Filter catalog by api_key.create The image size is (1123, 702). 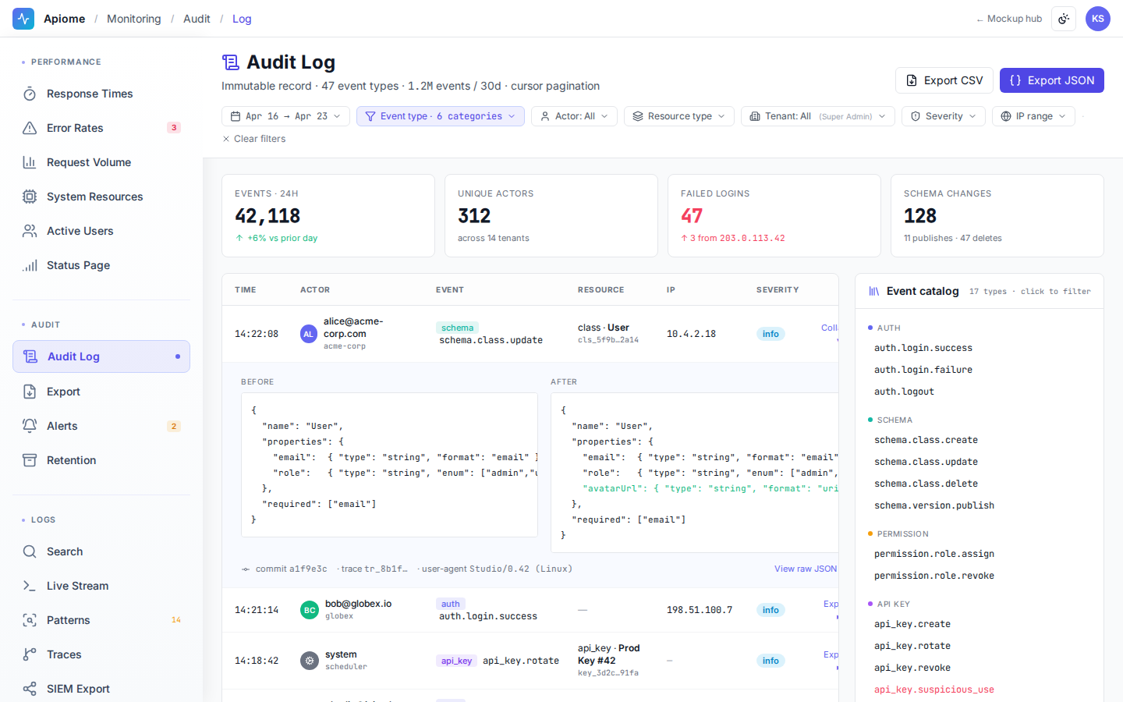pos(912,624)
